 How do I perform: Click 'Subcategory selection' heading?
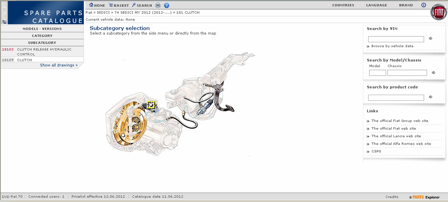click(120, 28)
